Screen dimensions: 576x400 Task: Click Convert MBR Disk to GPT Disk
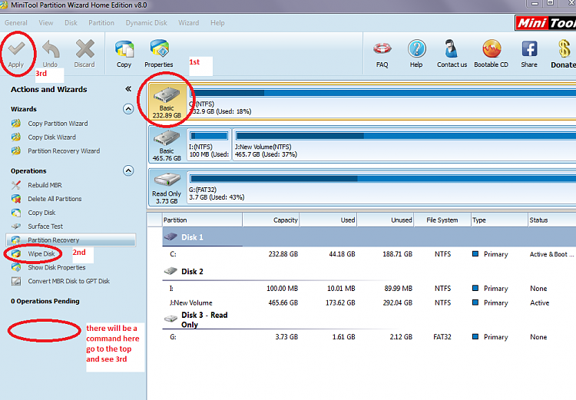pos(68,281)
